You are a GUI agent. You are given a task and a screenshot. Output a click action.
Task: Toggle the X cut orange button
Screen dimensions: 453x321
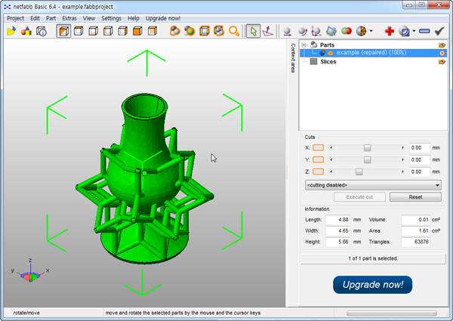[318, 147]
